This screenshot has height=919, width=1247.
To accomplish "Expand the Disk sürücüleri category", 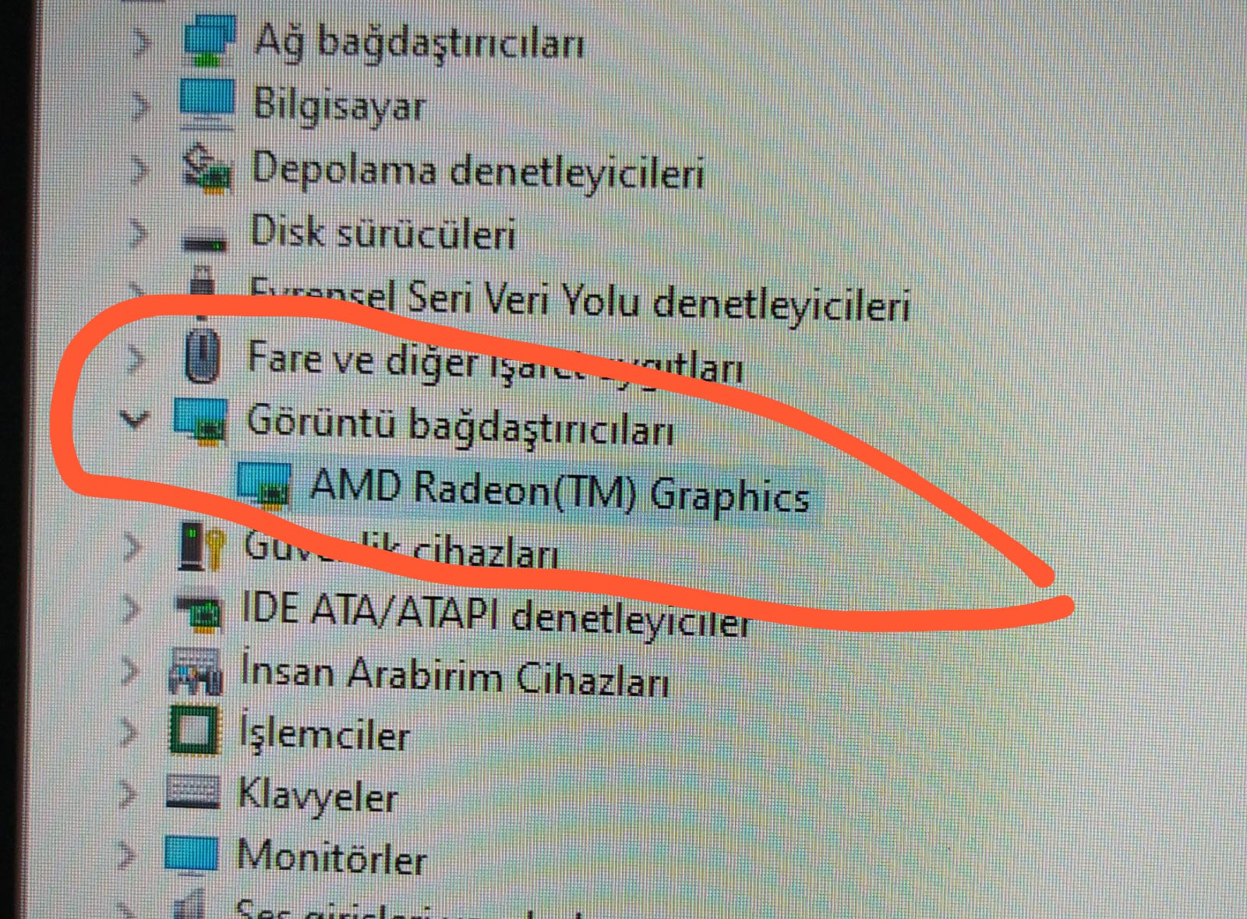I will pyautogui.click(x=138, y=232).
